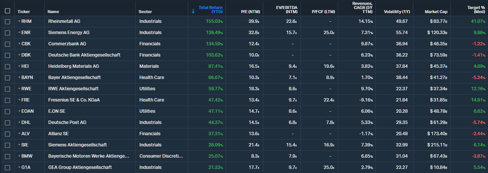Toggle the select-all checkbox in header

tap(8, 11)
